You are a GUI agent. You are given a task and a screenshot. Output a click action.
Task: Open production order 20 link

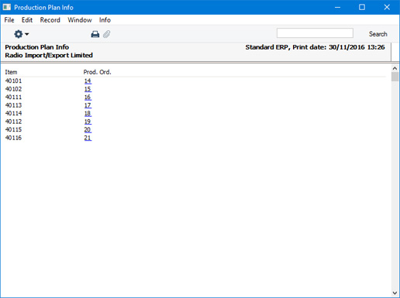pos(88,129)
